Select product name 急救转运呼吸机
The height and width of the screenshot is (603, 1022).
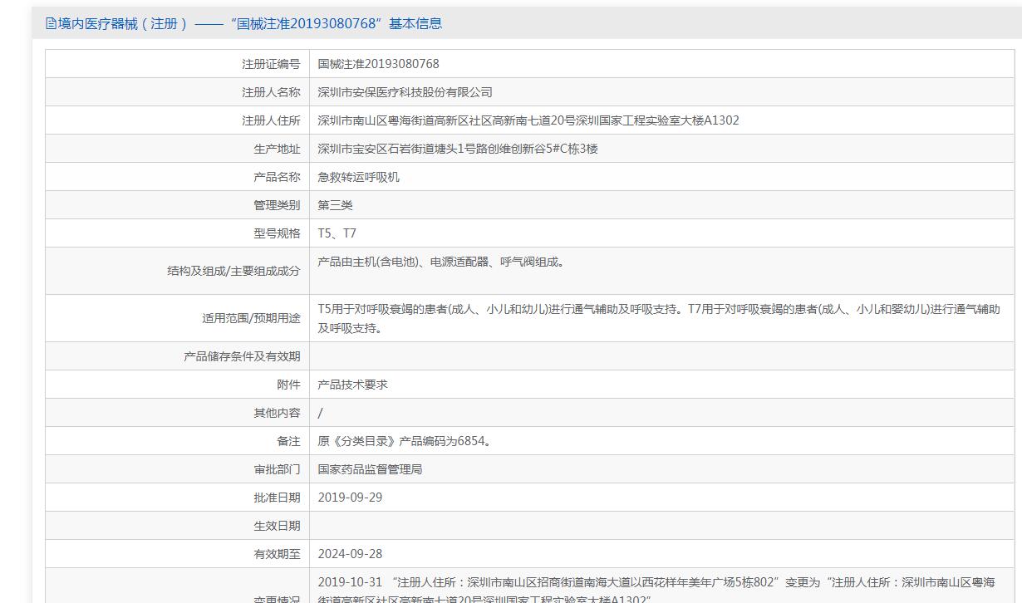359,177
